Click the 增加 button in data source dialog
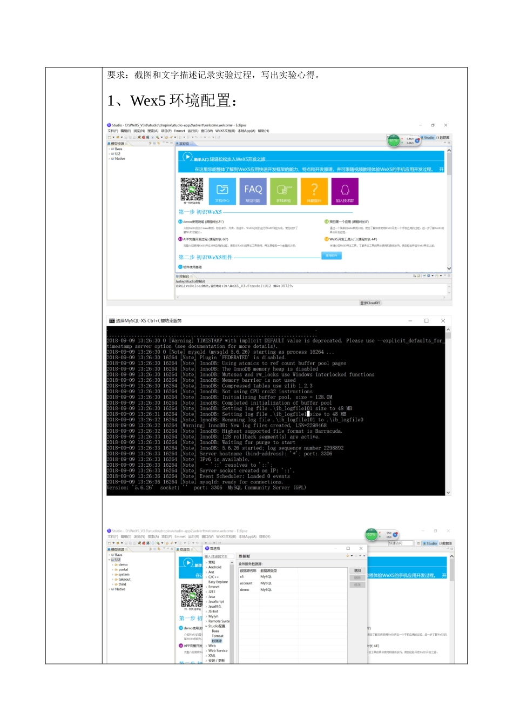The image size is (513, 726). pos(357,570)
